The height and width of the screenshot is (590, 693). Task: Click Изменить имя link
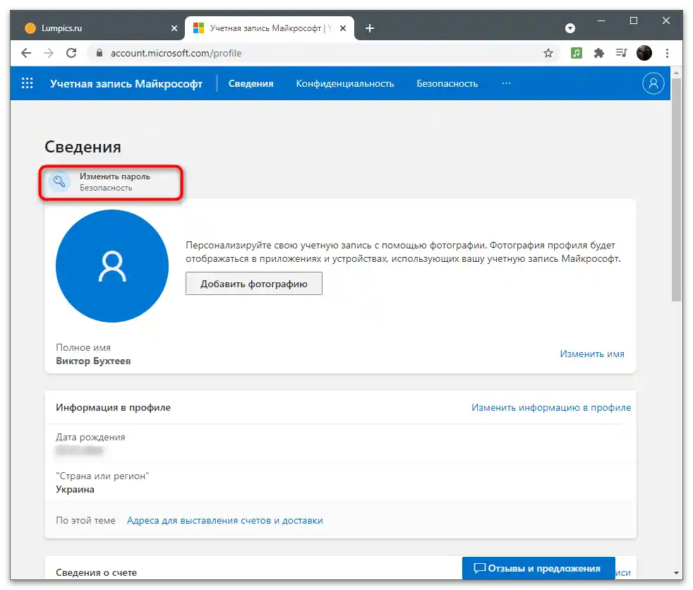592,354
